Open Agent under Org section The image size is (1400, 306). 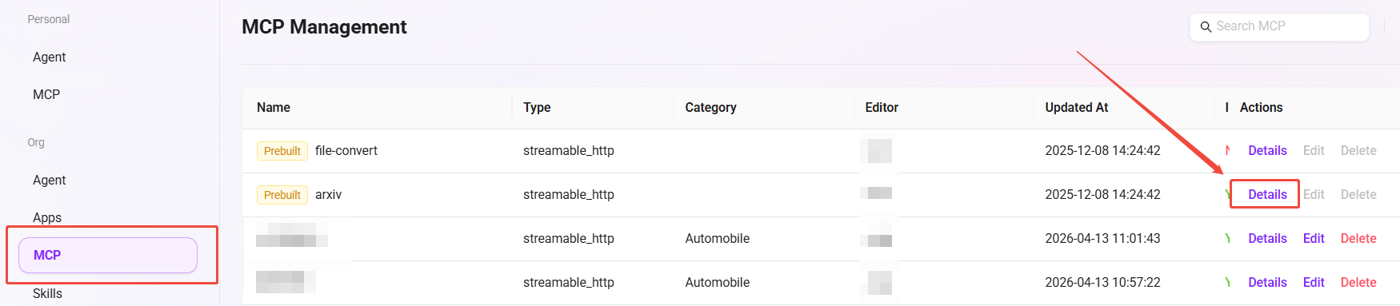coord(50,180)
